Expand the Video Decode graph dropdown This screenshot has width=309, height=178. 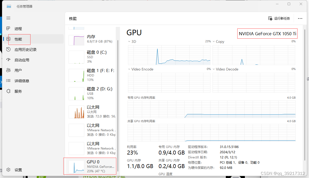click(214, 69)
